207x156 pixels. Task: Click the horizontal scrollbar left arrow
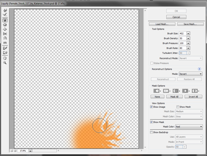(58, 150)
